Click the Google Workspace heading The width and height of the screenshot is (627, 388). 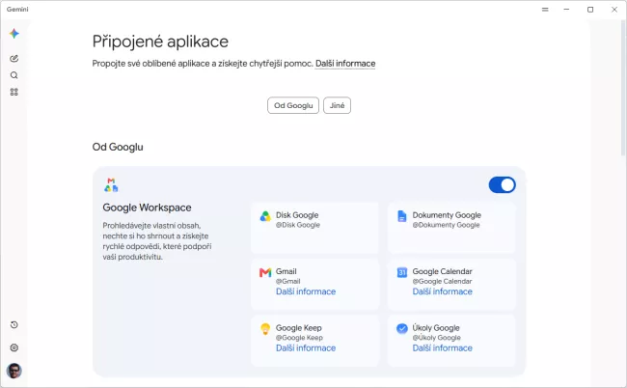coord(148,208)
